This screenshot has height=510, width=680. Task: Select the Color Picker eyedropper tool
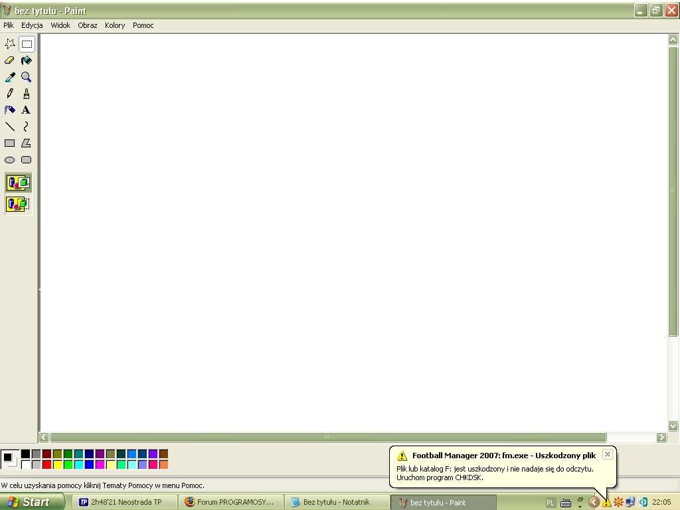pyautogui.click(x=10, y=77)
